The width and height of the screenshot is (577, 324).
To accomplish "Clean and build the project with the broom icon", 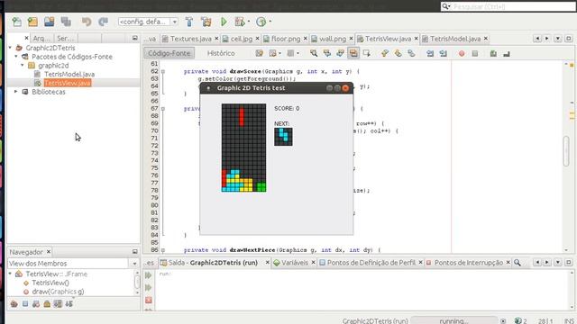I will (x=206, y=22).
